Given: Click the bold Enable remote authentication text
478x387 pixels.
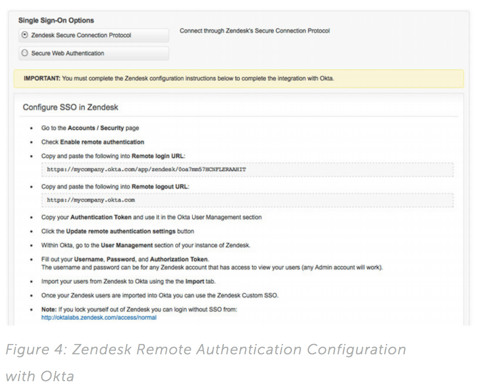Looking at the screenshot, I should (102, 142).
